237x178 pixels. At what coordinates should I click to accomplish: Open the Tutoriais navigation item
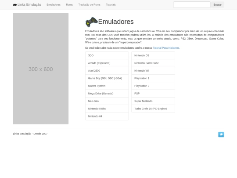tap(111, 5)
